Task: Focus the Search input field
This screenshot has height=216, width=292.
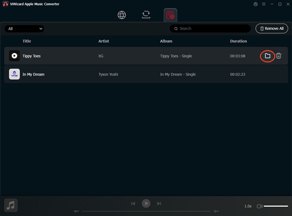Action: tap(210, 29)
